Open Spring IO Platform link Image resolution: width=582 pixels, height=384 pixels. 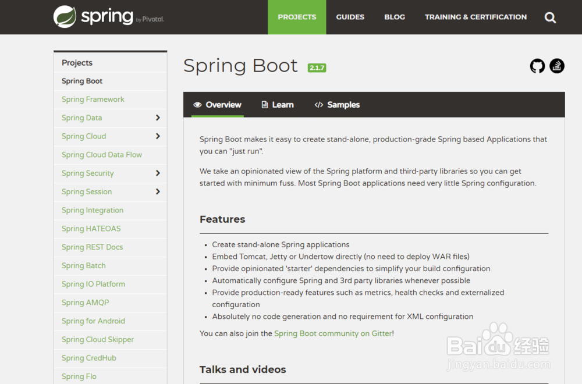click(93, 284)
